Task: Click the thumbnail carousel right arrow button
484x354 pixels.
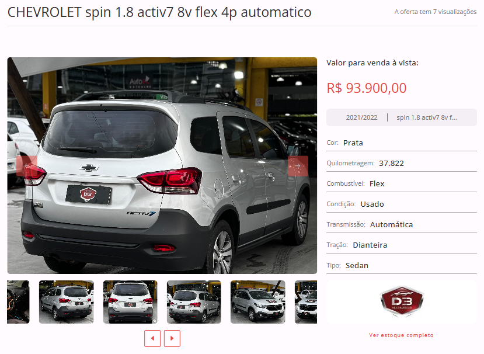Action: tap(172, 338)
